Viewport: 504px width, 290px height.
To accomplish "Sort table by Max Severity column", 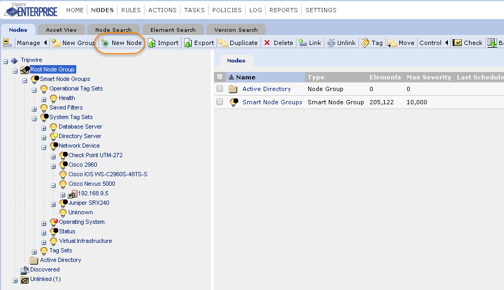I will [x=429, y=77].
